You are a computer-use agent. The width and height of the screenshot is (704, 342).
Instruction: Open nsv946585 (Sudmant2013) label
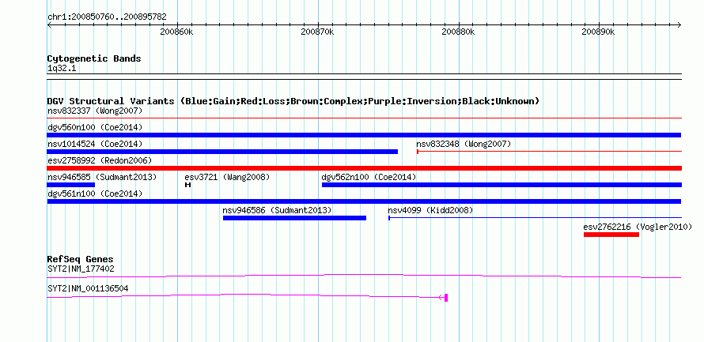point(102,177)
